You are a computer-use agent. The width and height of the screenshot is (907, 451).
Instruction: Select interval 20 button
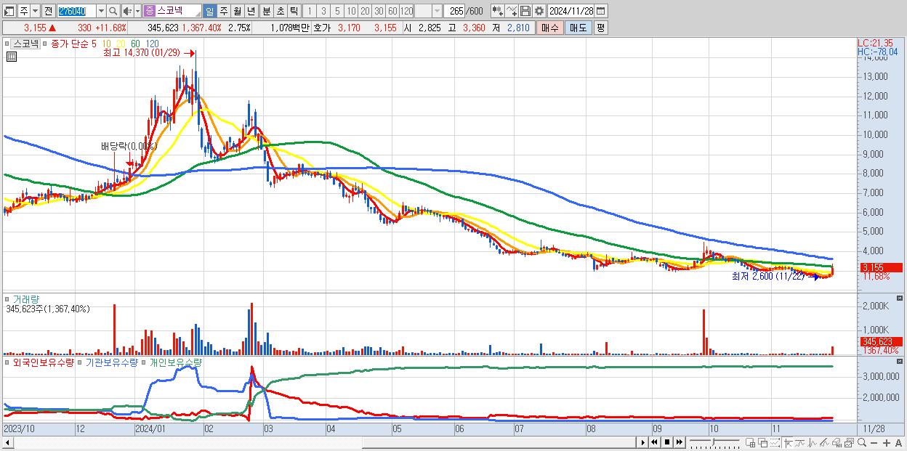pos(365,11)
